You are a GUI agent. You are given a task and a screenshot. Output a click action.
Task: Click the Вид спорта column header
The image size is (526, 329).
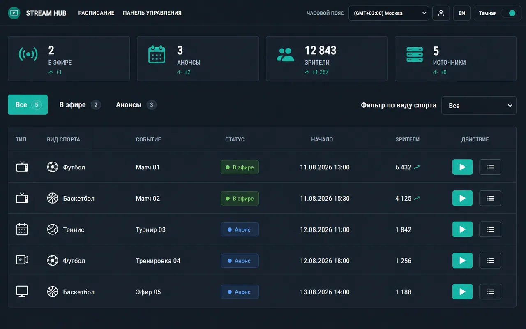coord(63,139)
